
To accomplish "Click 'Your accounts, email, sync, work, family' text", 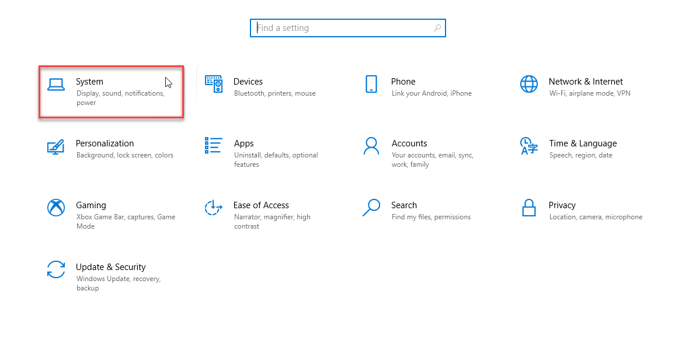I will (x=432, y=160).
